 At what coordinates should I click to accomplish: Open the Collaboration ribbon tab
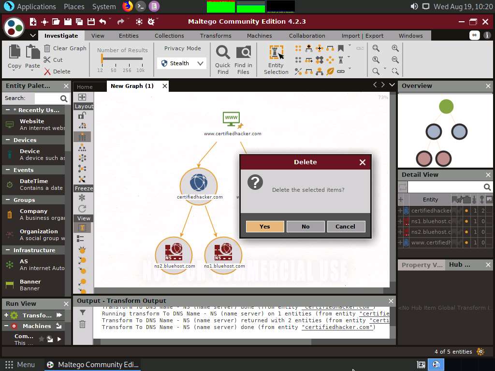point(307,36)
